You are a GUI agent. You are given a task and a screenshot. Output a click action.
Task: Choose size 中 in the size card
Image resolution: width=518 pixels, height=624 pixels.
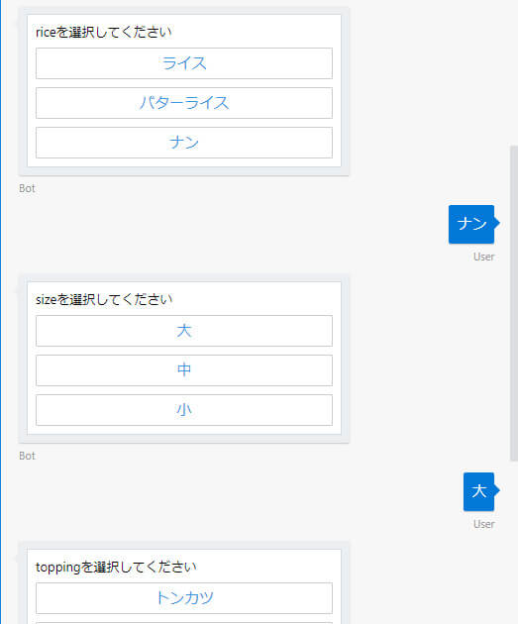[184, 370]
